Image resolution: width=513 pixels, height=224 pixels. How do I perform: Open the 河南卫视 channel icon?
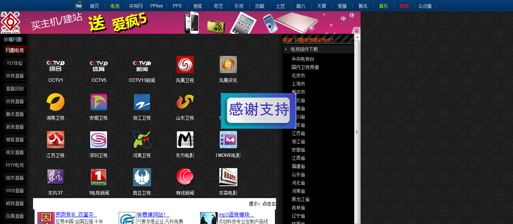tap(142, 140)
